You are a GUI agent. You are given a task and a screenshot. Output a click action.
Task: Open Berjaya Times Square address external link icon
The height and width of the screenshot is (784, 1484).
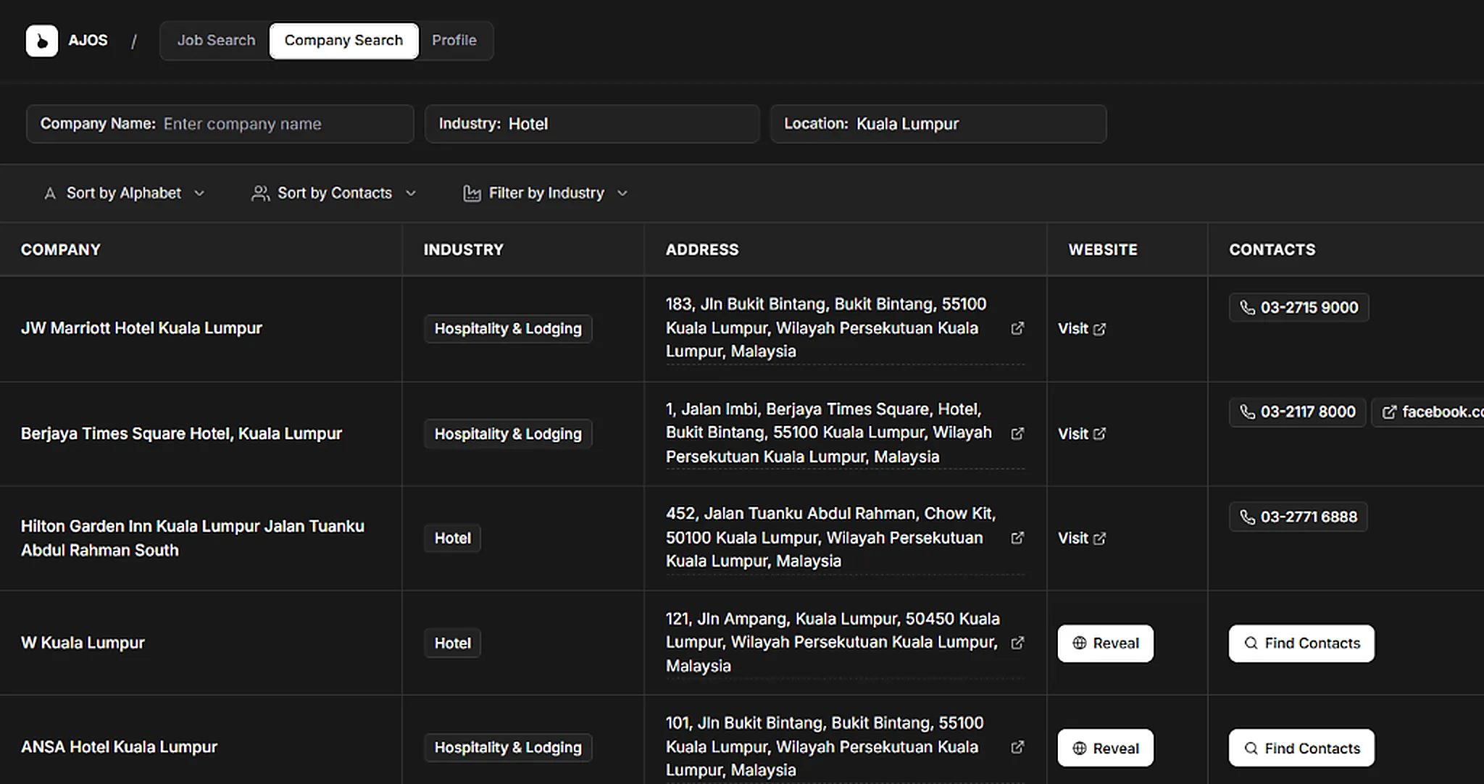coord(1017,433)
